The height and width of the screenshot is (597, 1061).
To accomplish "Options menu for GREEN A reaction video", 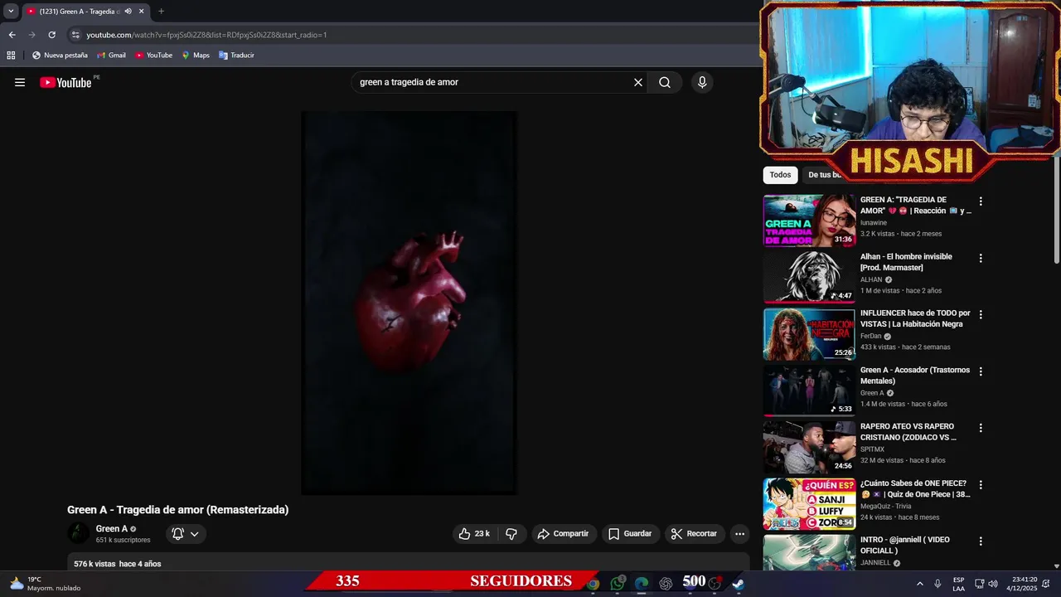I will [x=981, y=201].
